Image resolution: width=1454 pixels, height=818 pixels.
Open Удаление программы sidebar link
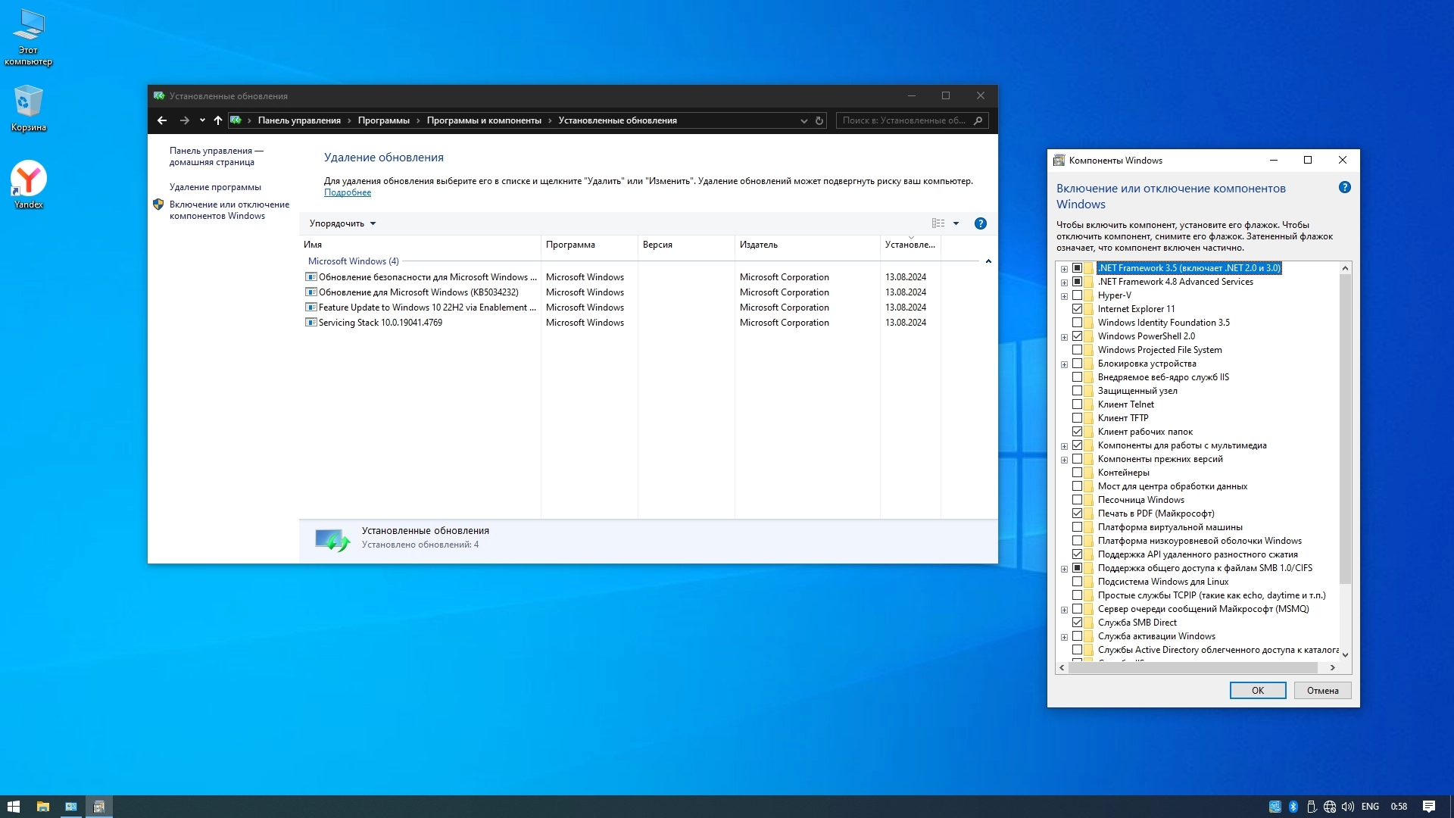click(215, 187)
